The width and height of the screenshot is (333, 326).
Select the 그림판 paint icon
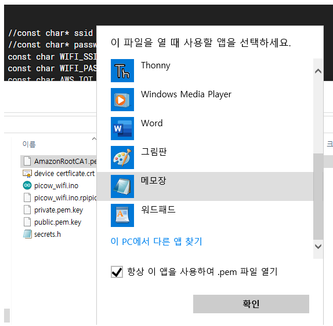click(x=122, y=157)
